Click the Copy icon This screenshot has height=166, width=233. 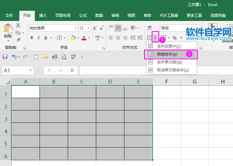[x=18, y=33]
